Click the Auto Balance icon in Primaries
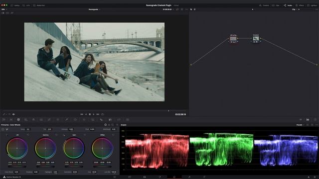The width and height of the screenshot is (319, 179). coord(3,129)
